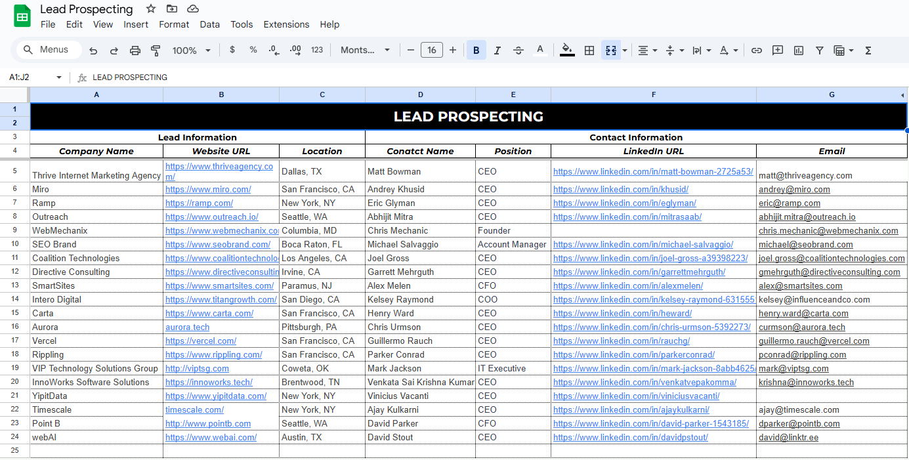The width and height of the screenshot is (909, 460).
Task: Open the 100% zoom dropdown
Action: click(192, 51)
